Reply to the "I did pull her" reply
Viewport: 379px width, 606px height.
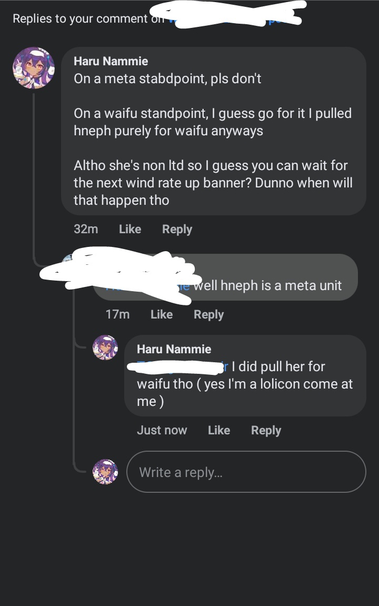coord(266,430)
